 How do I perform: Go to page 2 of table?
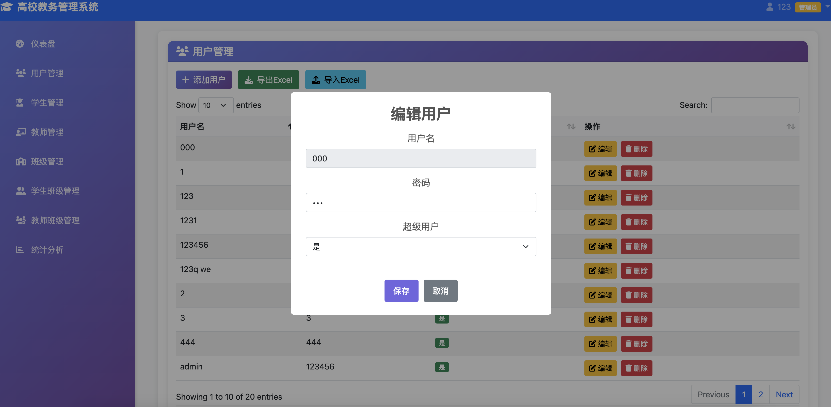(x=760, y=394)
